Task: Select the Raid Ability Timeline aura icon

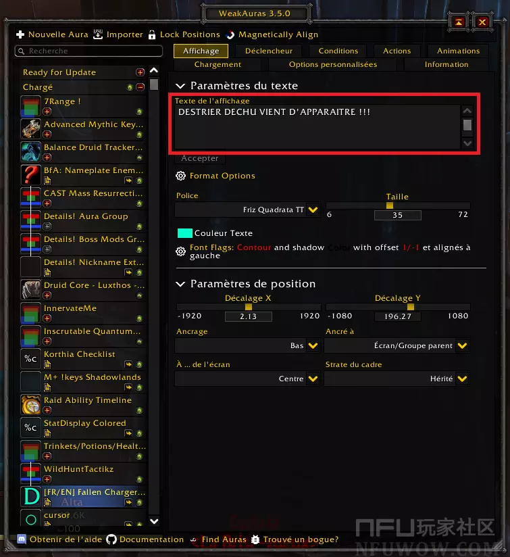Action: [31, 405]
